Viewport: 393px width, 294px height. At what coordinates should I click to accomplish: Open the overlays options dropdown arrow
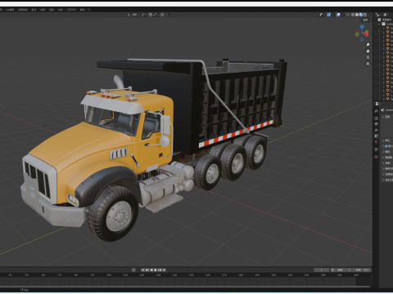pyautogui.click(x=342, y=15)
